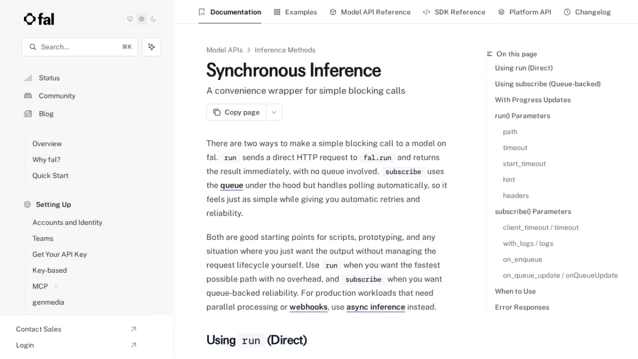Follow the async inference link
This screenshot has width=638, height=359.
[x=376, y=307]
